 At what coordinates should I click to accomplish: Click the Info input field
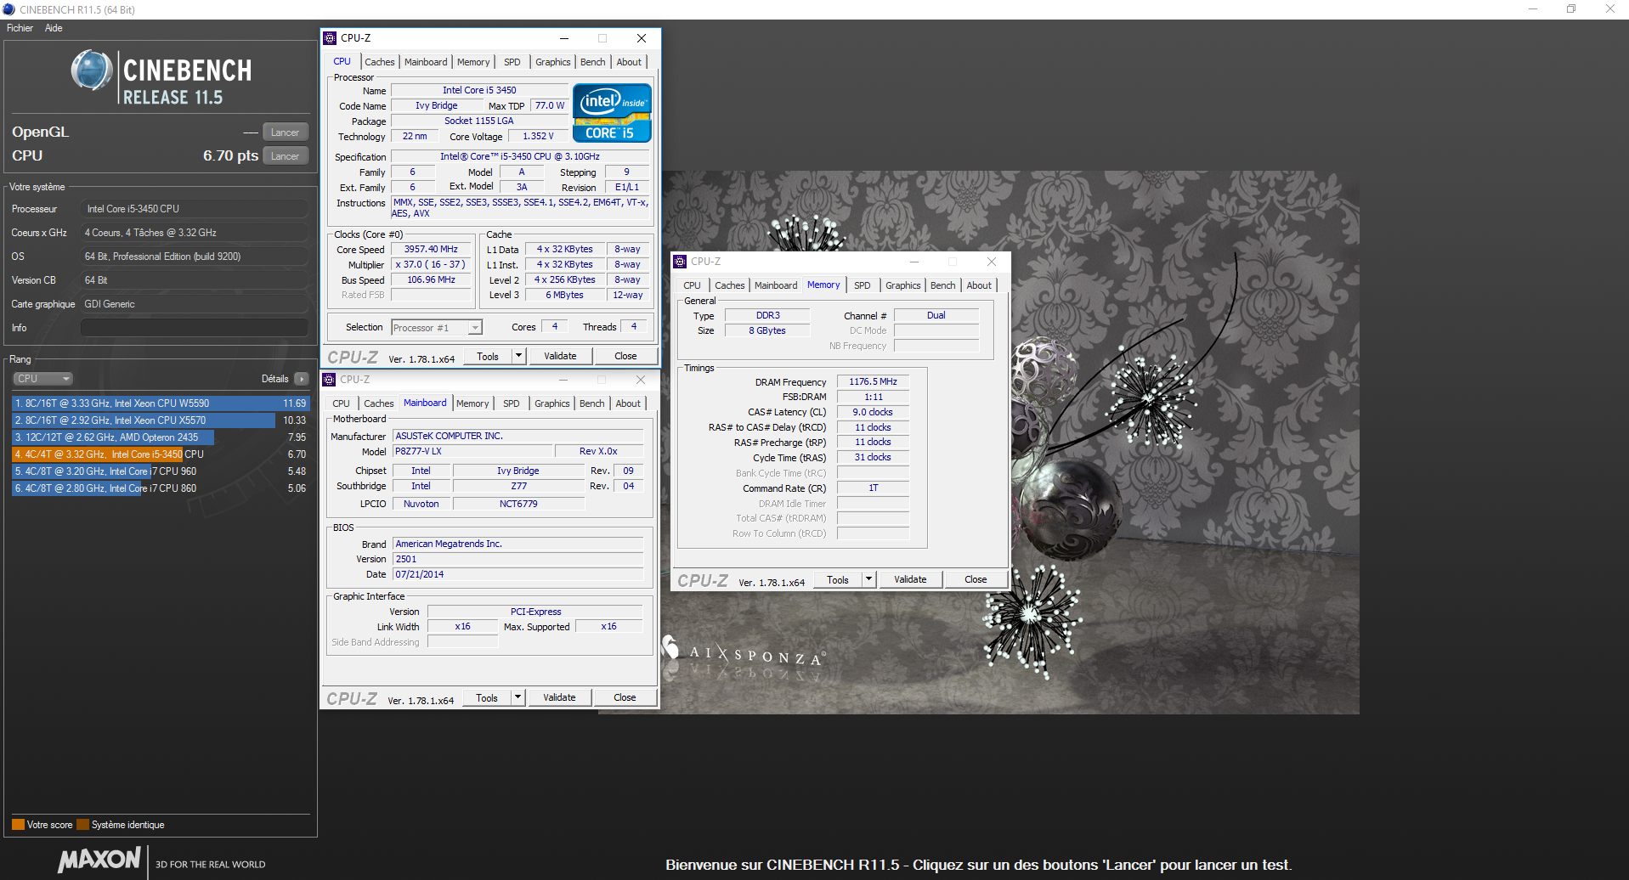point(195,328)
